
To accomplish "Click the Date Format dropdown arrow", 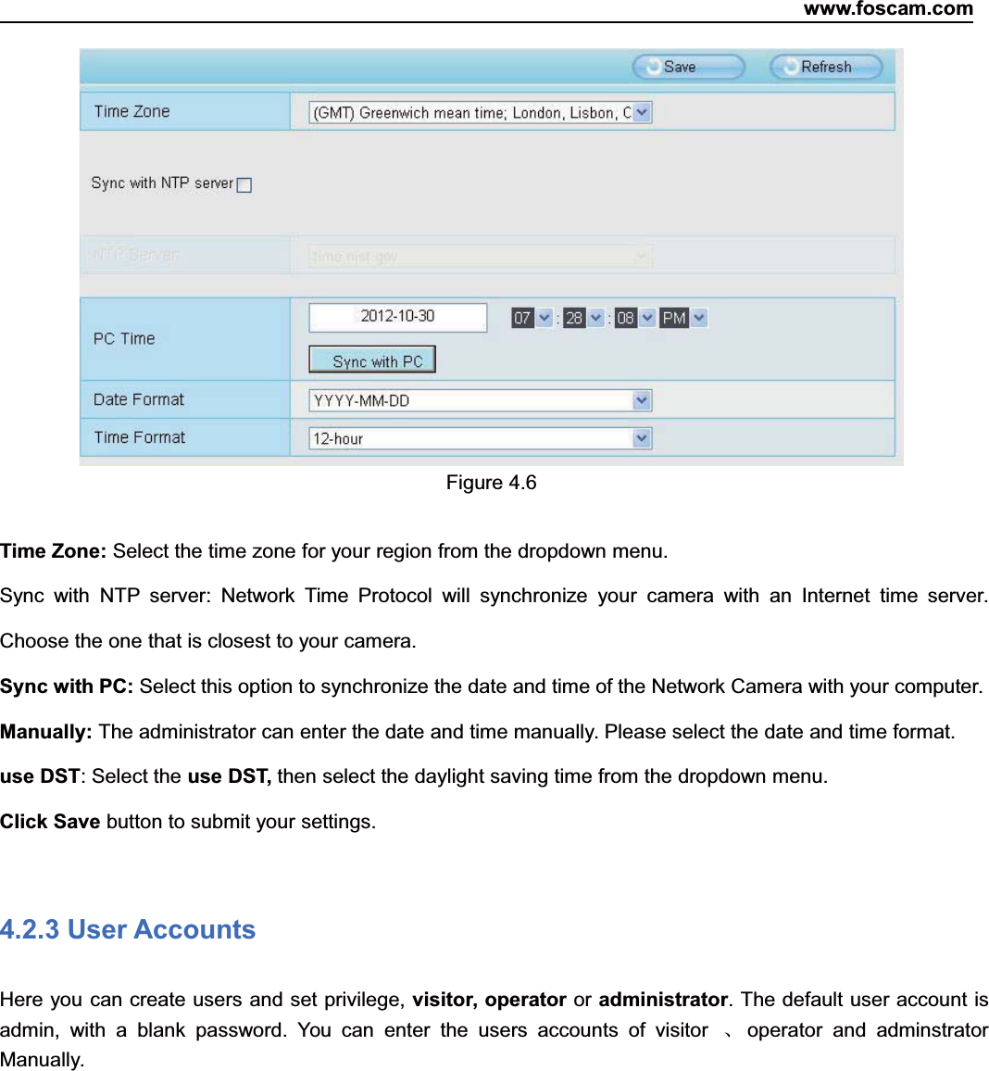I will 642,399.
